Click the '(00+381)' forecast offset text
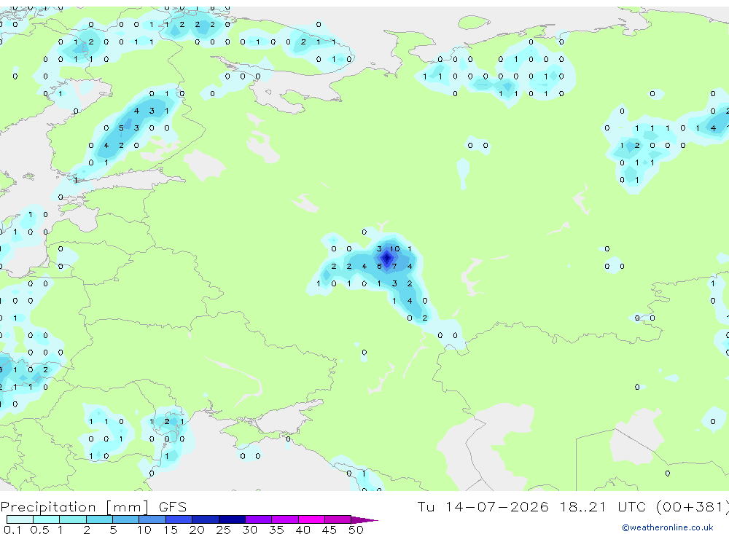729x534 pixels. tap(693, 507)
